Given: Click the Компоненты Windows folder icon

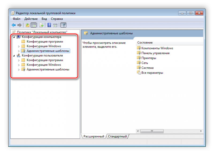Looking at the screenshot, I should pyautogui.click(x=139, y=48).
